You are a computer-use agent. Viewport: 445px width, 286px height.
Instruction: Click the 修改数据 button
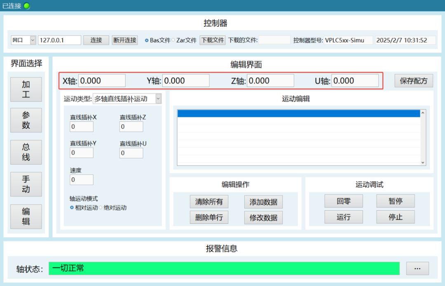tap(263, 218)
